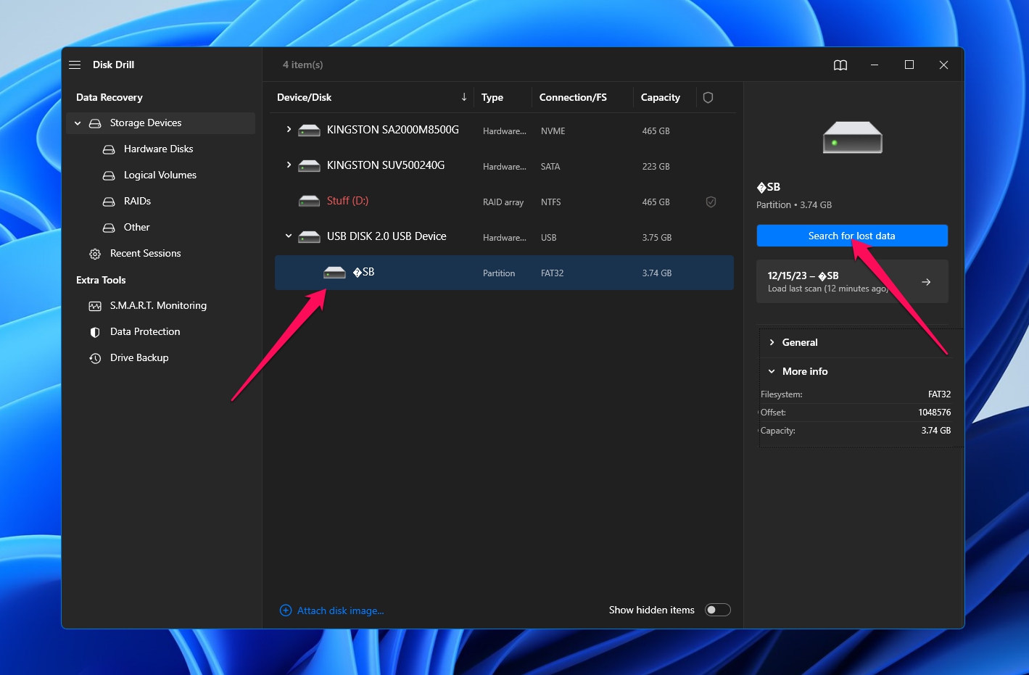1029x675 pixels.
Task: Click Attach disk image link
Action: (x=341, y=611)
